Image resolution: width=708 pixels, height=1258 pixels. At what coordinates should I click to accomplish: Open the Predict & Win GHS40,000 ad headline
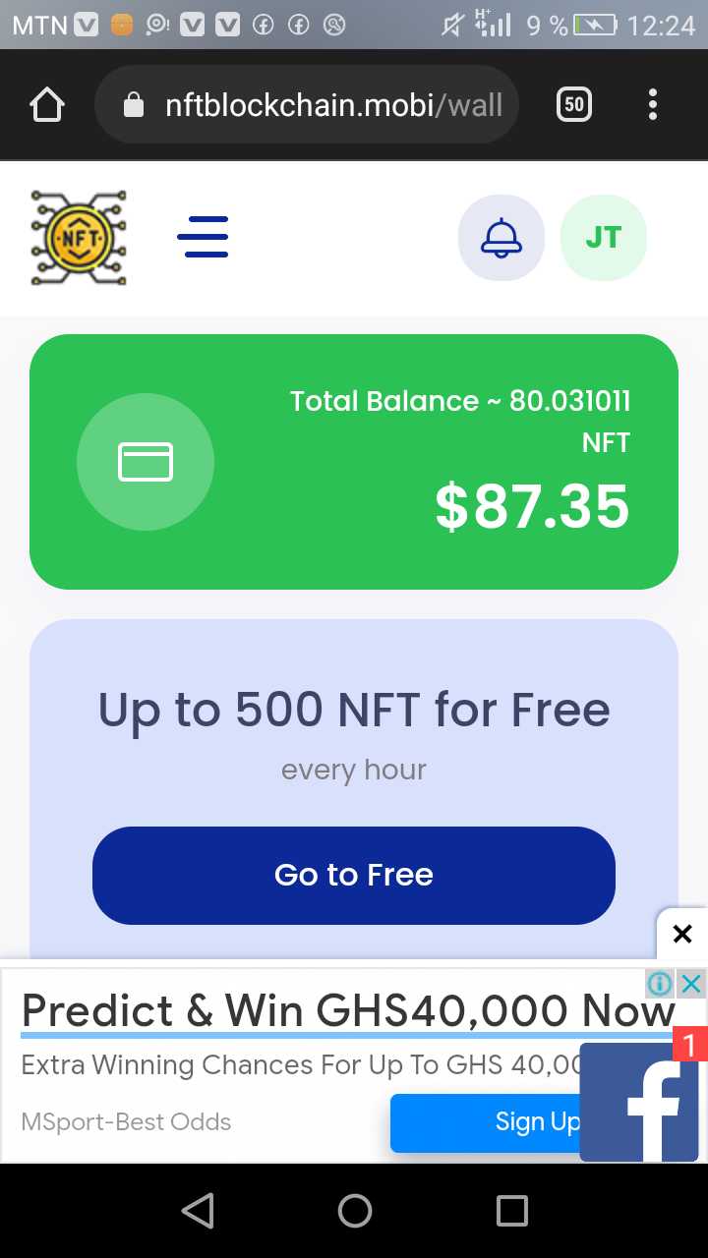(348, 1010)
